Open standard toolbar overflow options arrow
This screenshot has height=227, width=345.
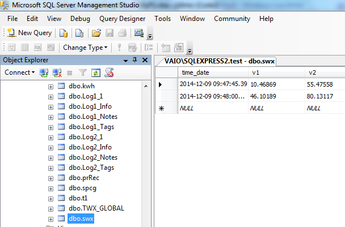click(x=150, y=36)
